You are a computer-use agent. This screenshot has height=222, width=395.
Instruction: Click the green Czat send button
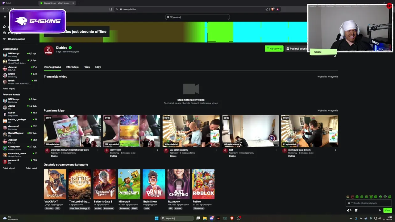388,210
